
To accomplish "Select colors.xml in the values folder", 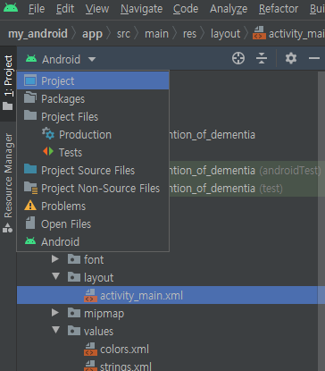I will tap(124, 350).
